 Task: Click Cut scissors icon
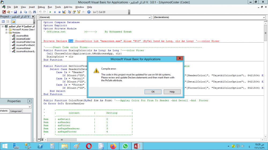(x=21, y=12)
